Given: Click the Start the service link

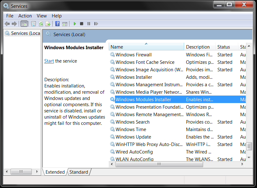Looking at the screenshot, I should point(49,61).
